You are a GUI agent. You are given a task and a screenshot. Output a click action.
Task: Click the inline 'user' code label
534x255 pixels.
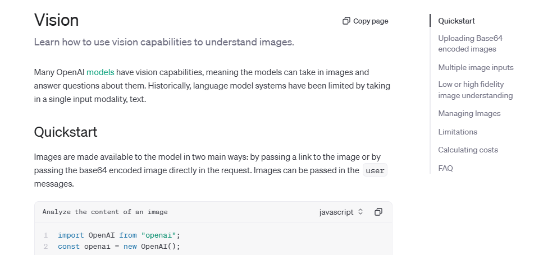pos(375,170)
